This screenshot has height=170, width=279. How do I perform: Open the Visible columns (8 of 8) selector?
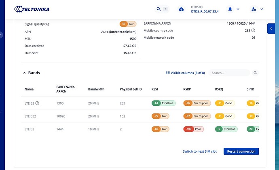[185, 73]
